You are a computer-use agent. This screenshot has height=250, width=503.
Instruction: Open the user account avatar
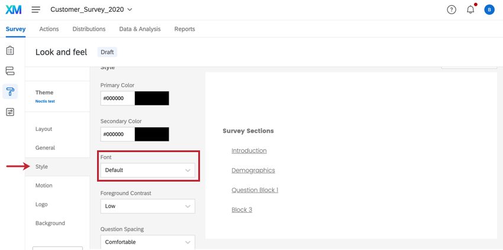coord(489,10)
